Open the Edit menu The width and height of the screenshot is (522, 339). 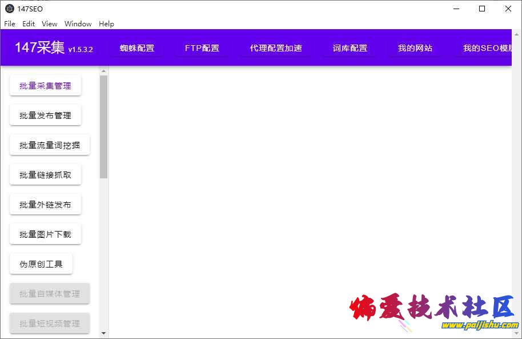pyautogui.click(x=29, y=23)
